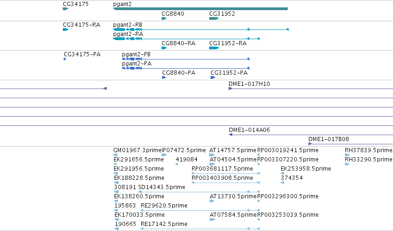Select the pgant2-PA coding label

(x=137, y=64)
